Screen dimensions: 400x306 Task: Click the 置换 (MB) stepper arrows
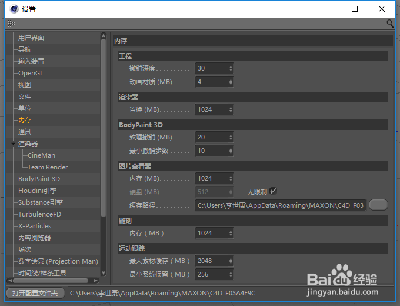click(231, 109)
